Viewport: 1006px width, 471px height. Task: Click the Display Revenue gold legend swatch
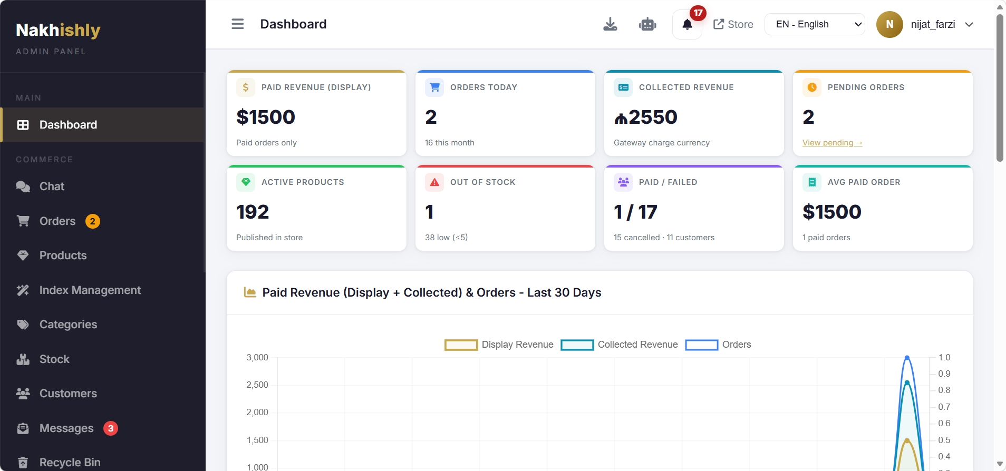click(x=461, y=345)
